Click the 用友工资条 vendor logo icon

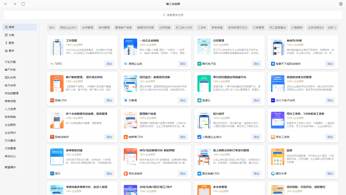tap(273, 137)
